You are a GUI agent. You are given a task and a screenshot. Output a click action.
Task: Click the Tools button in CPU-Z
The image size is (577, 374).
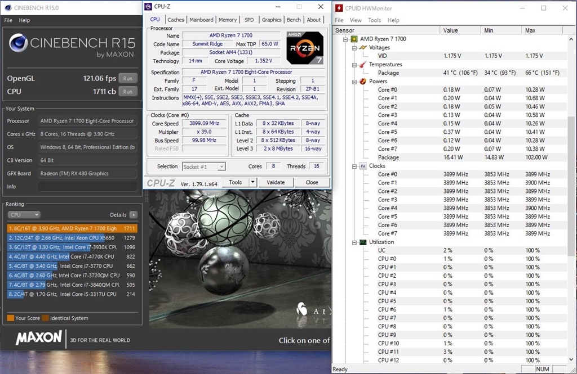[x=236, y=182]
